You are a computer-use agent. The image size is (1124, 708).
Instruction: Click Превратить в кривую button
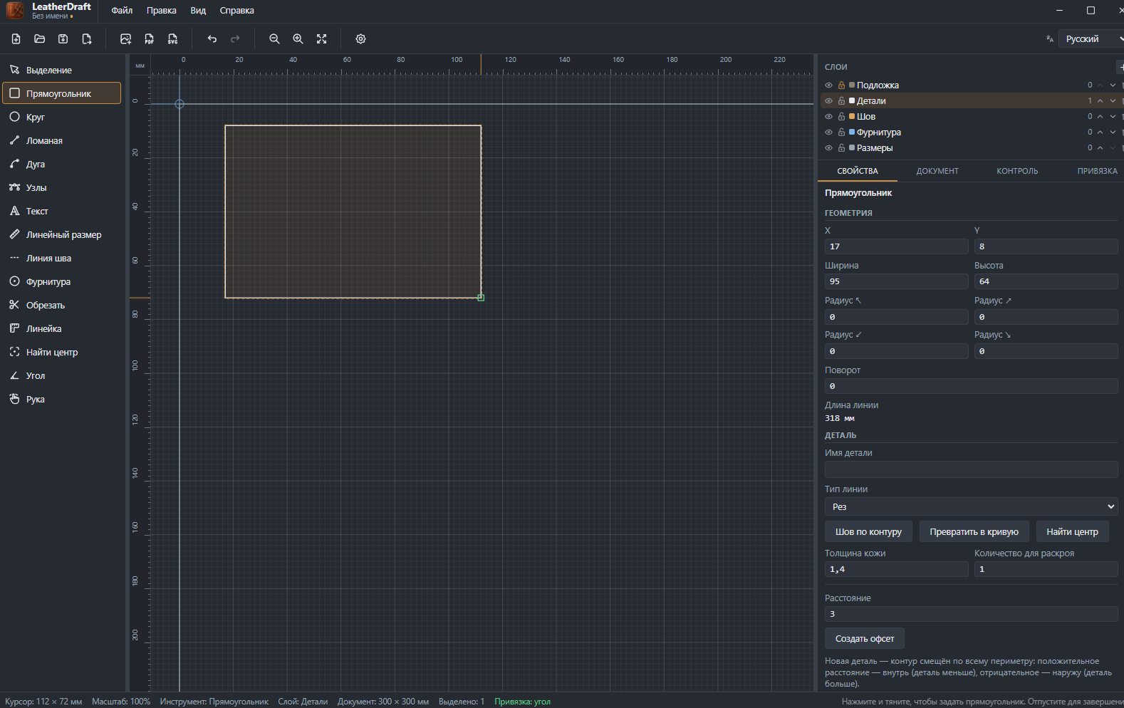pyautogui.click(x=974, y=532)
